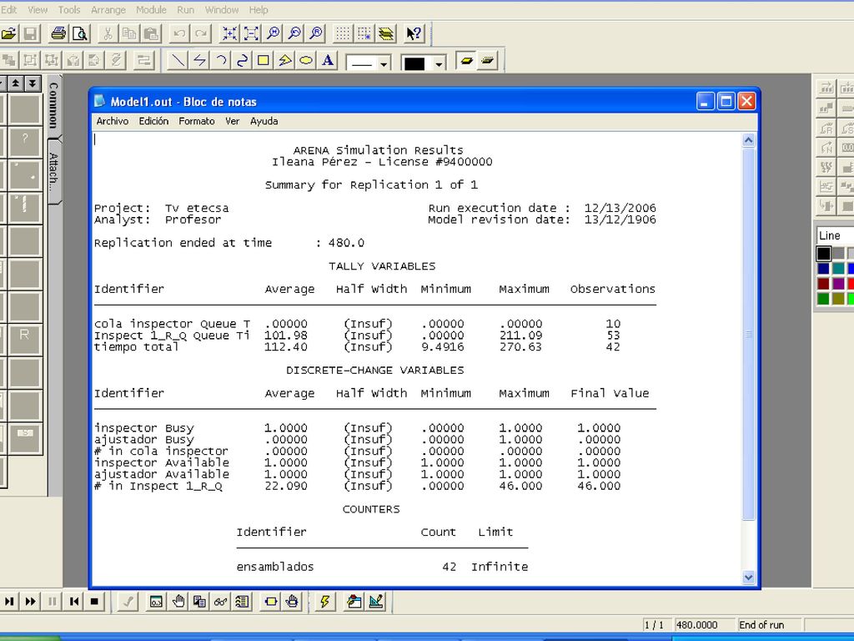The image size is (854, 641).
Task: Pick the dark red color swatch
Action: click(x=823, y=284)
